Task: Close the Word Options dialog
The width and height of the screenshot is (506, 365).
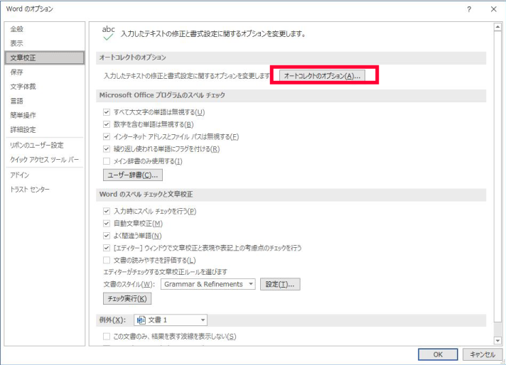Action: pyautogui.click(x=493, y=9)
